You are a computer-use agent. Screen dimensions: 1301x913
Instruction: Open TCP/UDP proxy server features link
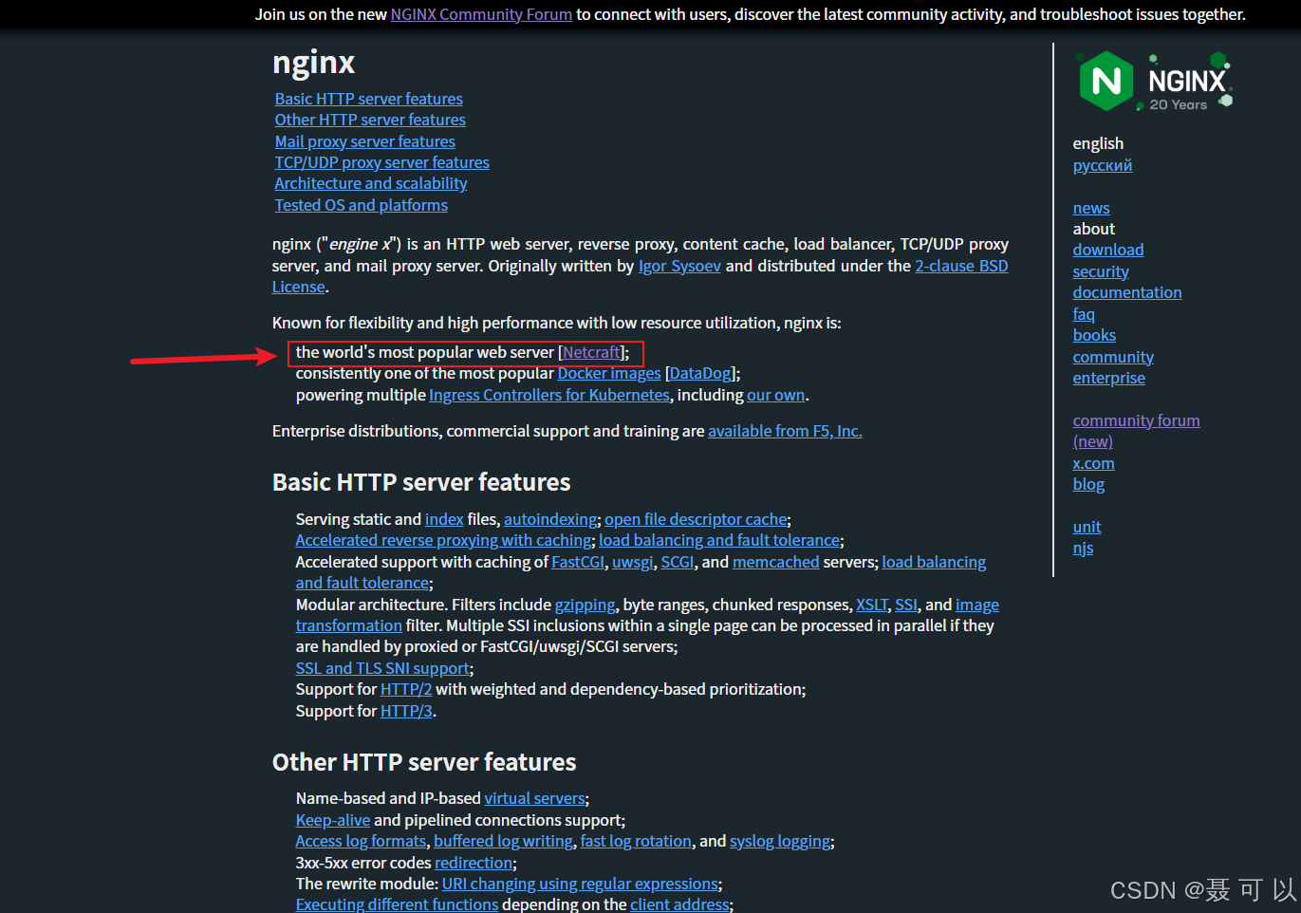click(x=382, y=162)
